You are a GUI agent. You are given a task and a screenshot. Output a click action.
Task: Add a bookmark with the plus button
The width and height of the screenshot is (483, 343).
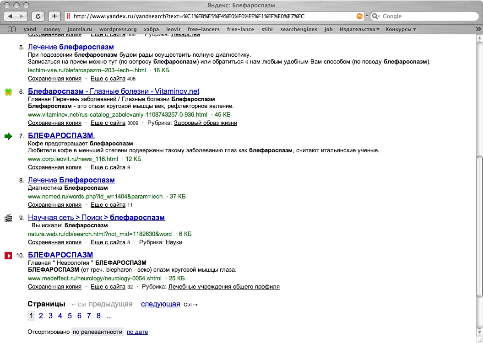[54, 16]
